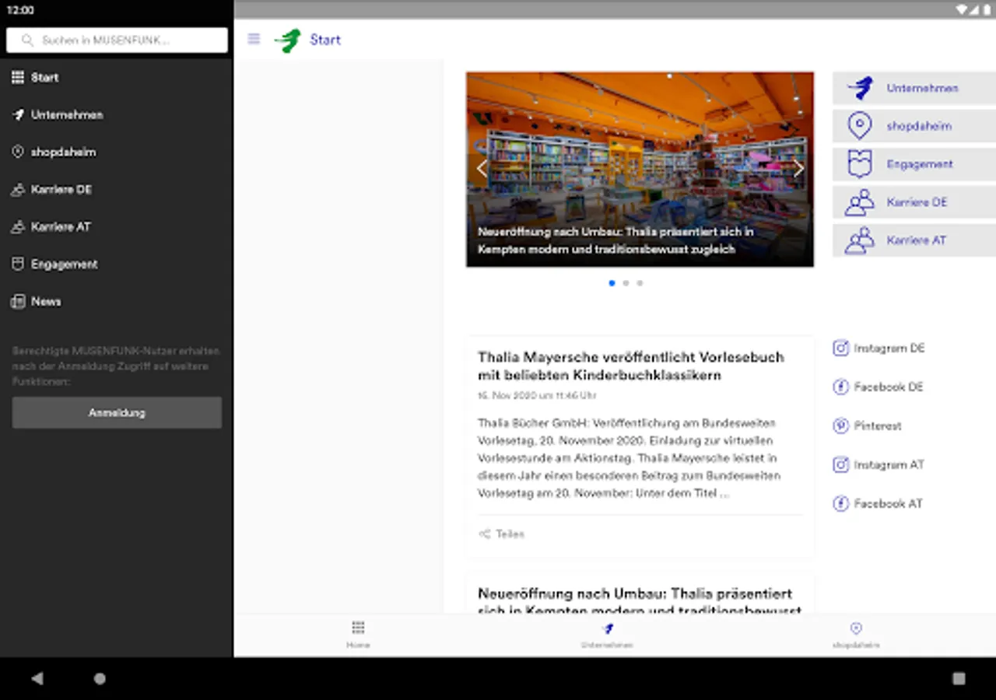Select the third carousel page dot
This screenshot has width=996, height=700.
tap(640, 283)
